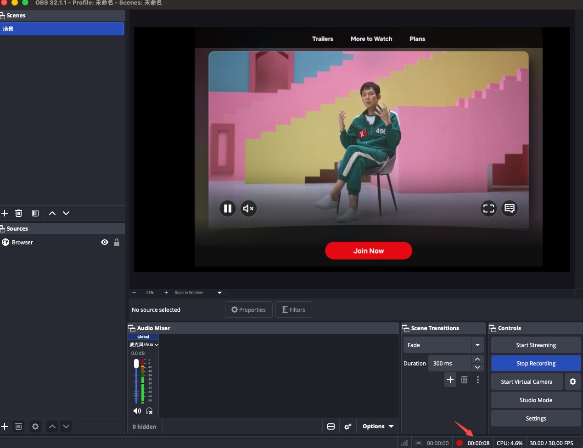
Task: Open Trailers tab in preview page
Action: pyautogui.click(x=323, y=39)
